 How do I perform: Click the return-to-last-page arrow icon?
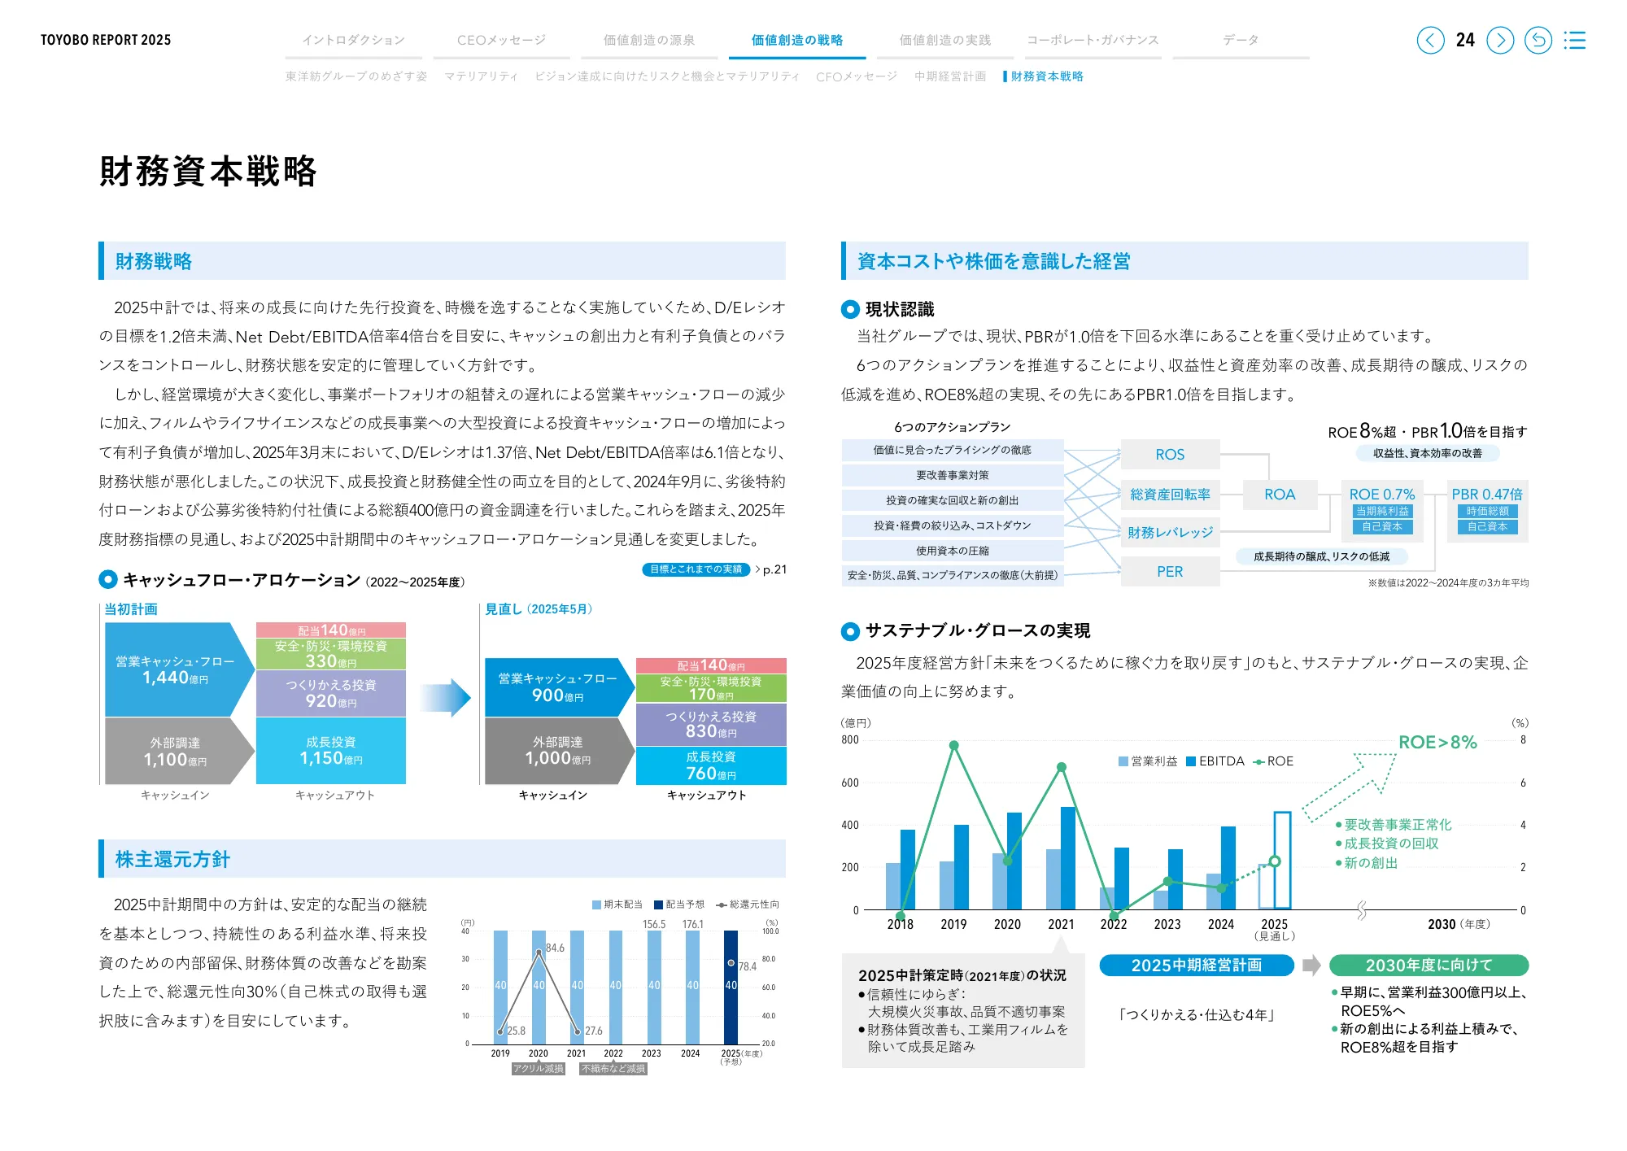click(1539, 40)
